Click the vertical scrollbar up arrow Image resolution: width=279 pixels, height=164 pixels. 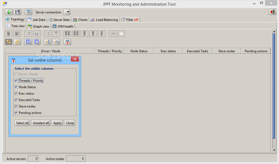point(274,31)
